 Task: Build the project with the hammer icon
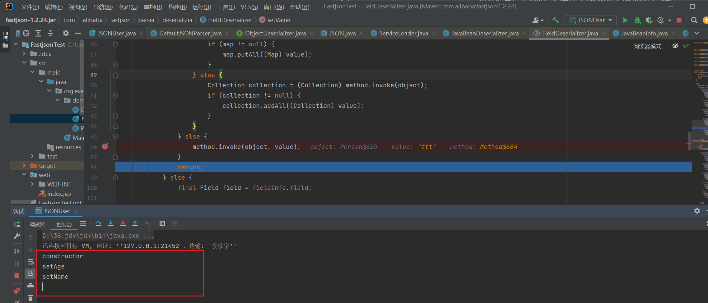pos(556,20)
